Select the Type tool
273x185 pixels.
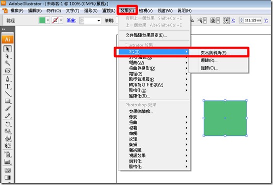click(8, 86)
